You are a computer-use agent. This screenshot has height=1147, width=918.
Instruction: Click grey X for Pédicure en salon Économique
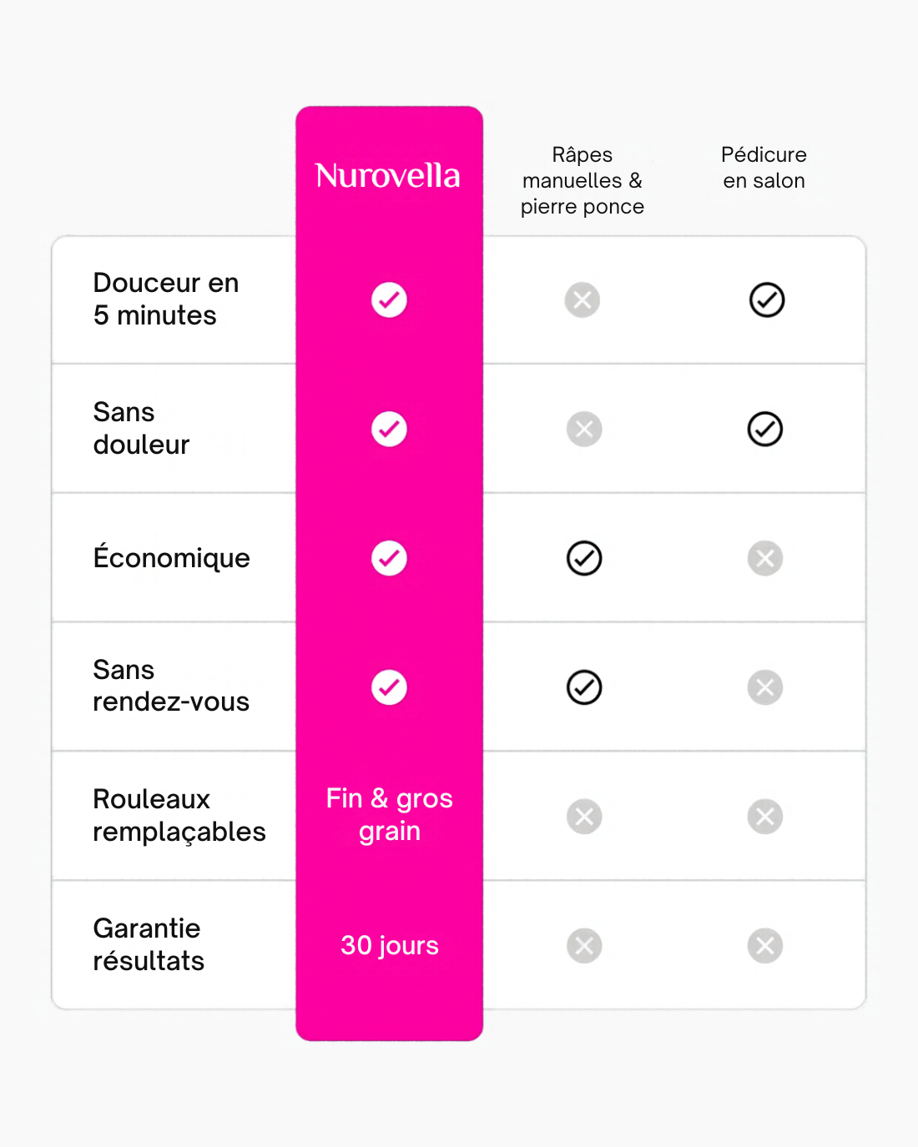pos(765,558)
